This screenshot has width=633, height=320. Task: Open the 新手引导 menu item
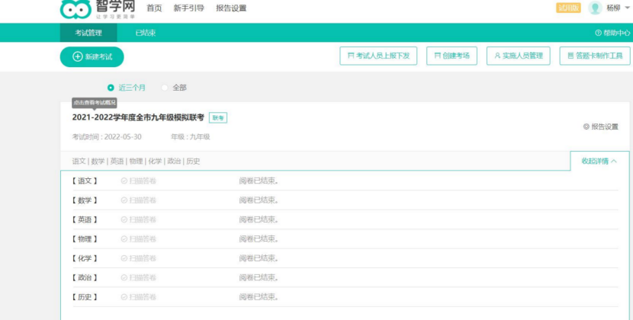188,8
